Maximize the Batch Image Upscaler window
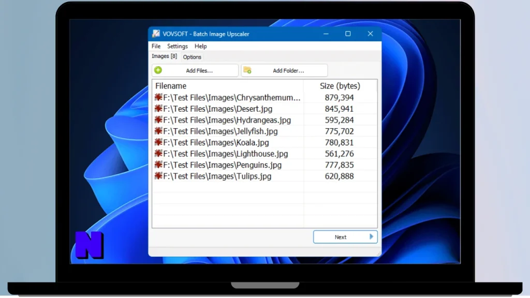 [x=348, y=34]
